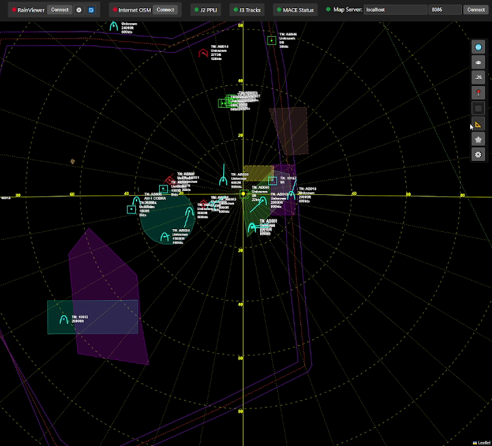Toggle the eye visibility button
Viewport: 492px width, 446px height.
point(478,63)
